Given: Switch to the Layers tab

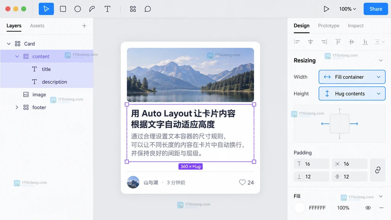Looking at the screenshot, I should pos(14,26).
